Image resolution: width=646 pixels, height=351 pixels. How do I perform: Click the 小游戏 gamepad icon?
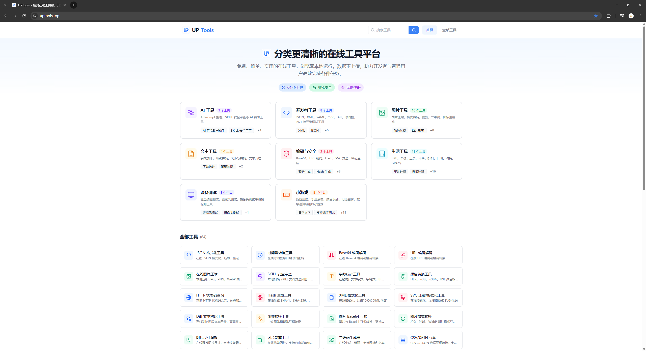coord(286,195)
